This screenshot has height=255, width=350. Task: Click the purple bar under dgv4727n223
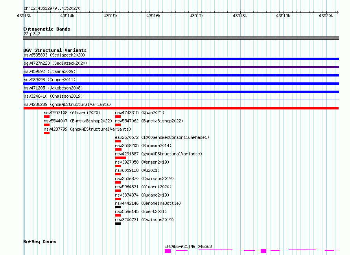point(181,67)
